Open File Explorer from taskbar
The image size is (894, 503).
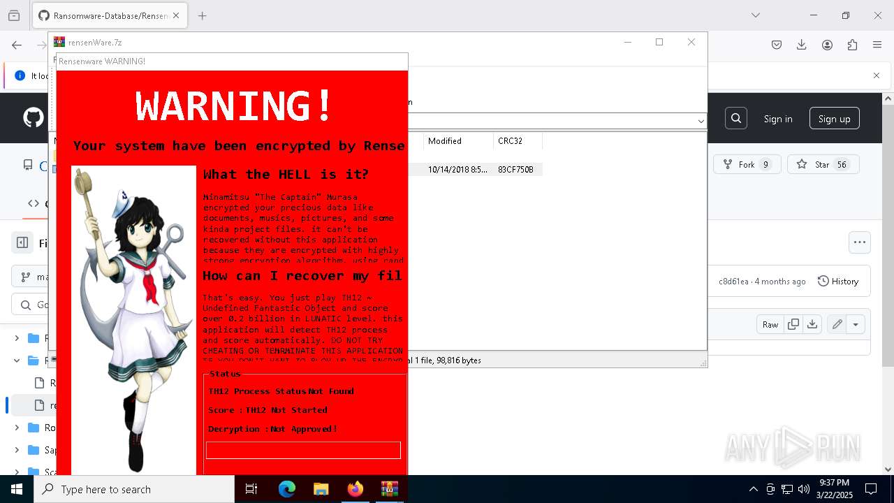[321, 489]
